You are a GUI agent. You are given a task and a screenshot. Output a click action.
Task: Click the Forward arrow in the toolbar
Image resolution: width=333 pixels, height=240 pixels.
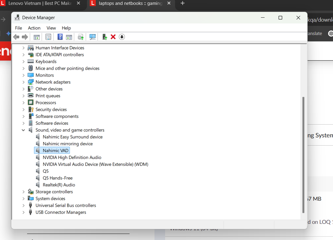[x=25, y=37]
